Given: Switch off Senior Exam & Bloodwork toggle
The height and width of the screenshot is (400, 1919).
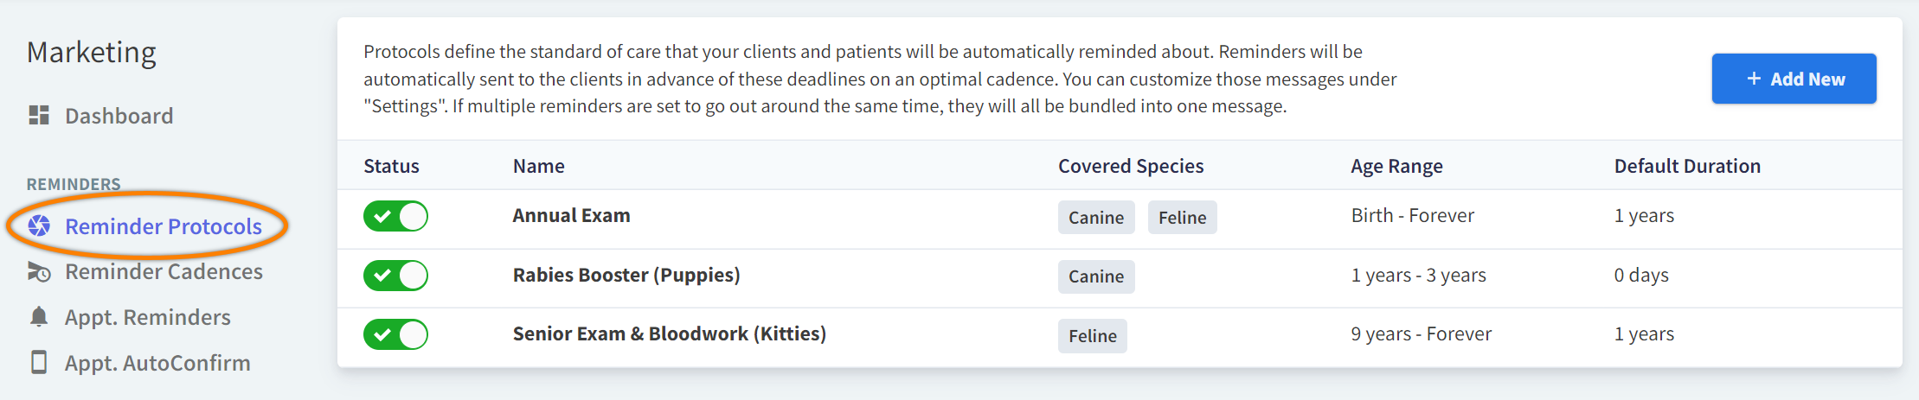Looking at the screenshot, I should point(395,334).
